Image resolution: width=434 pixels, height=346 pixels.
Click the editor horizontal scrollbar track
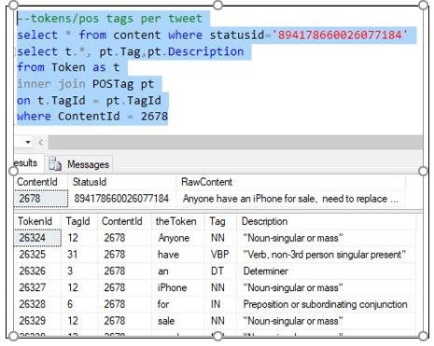pos(235,143)
